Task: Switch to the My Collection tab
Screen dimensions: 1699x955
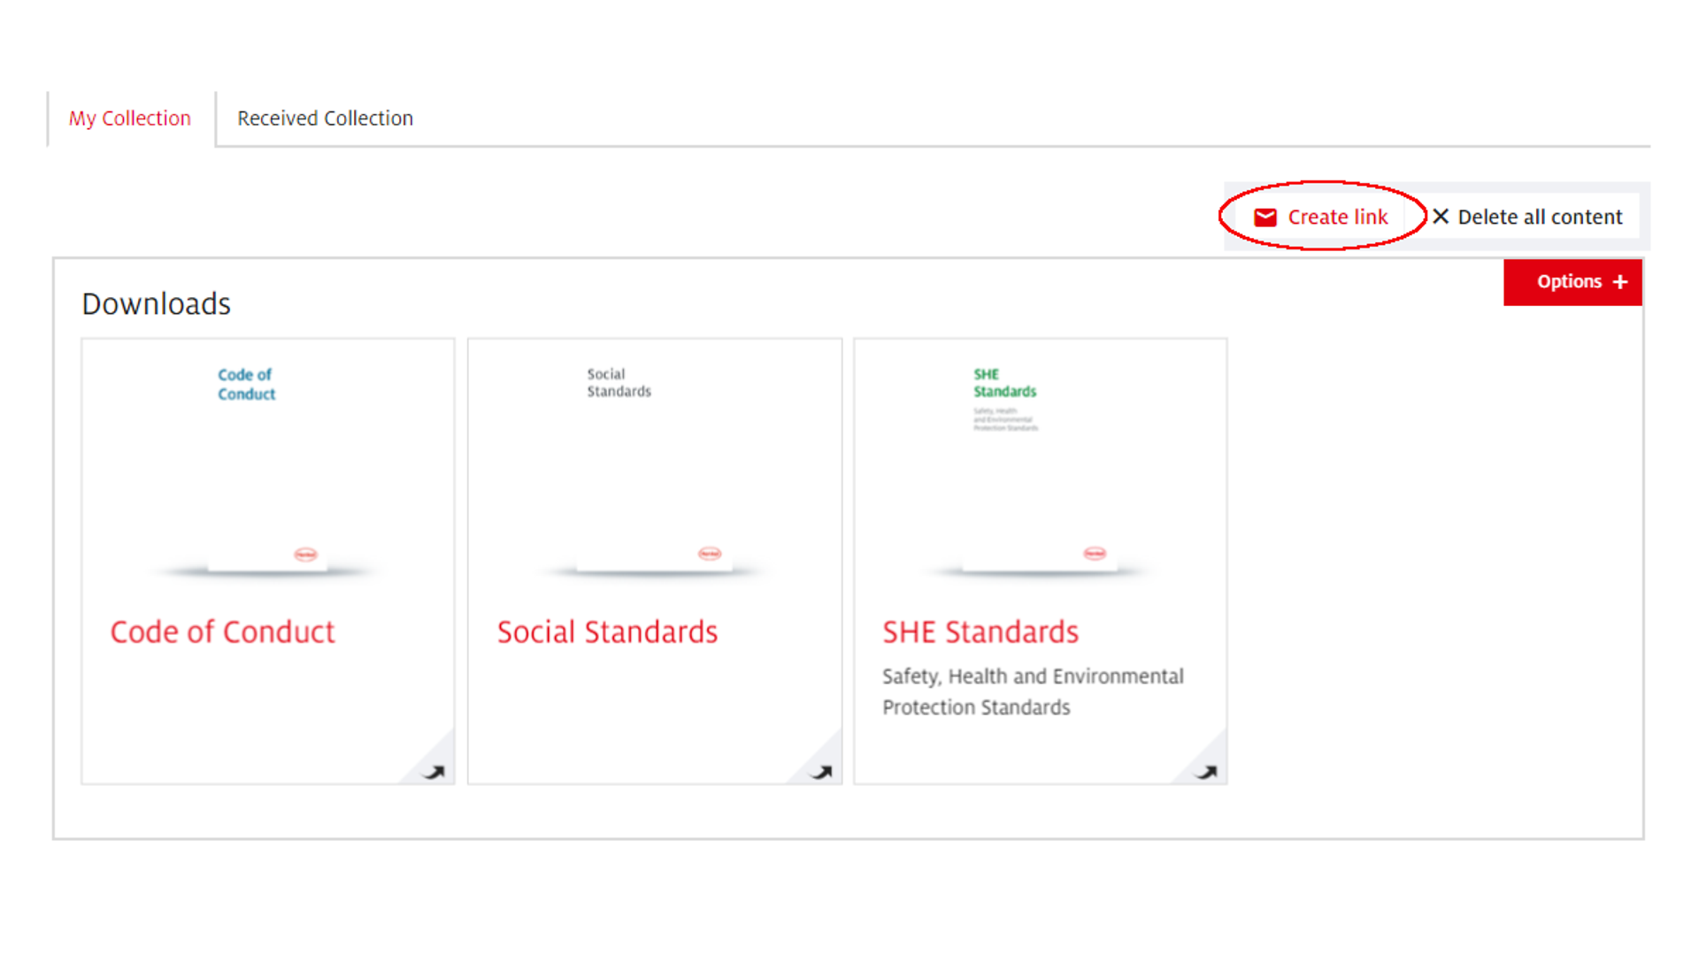Action: click(x=130, y=118)
